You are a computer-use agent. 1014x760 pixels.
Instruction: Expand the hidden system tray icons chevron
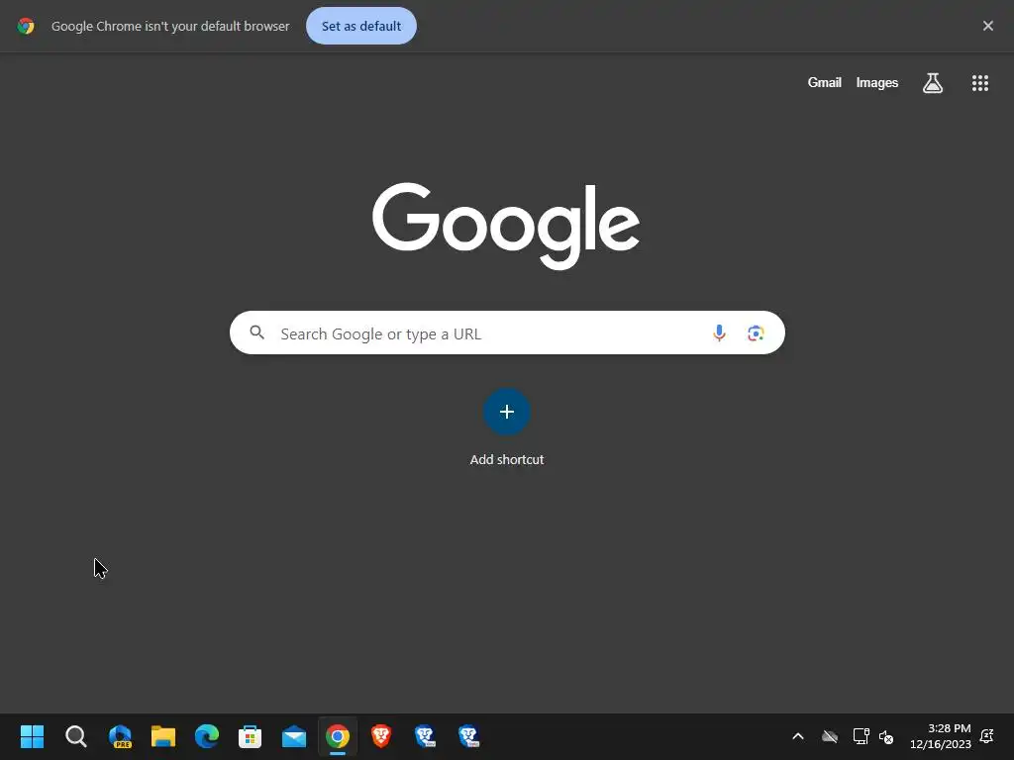pos(798,736)
